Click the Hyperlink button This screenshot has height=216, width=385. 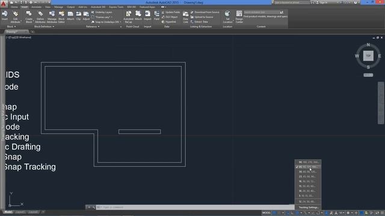click(169, 22)
